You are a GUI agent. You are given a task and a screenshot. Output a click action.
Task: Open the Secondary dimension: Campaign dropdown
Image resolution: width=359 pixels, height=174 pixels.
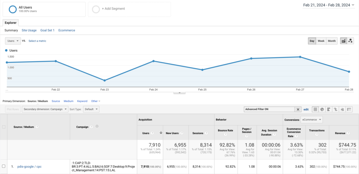click(x=45, y=109)
